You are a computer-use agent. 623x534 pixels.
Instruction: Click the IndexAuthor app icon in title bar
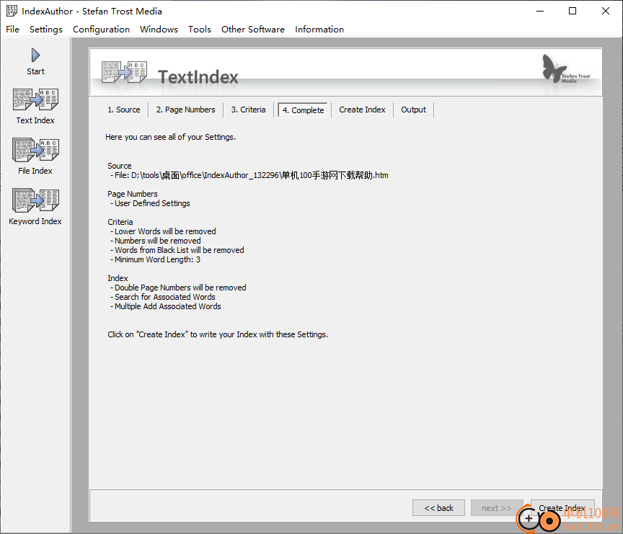pyautogui.click(x=12, y=11)
